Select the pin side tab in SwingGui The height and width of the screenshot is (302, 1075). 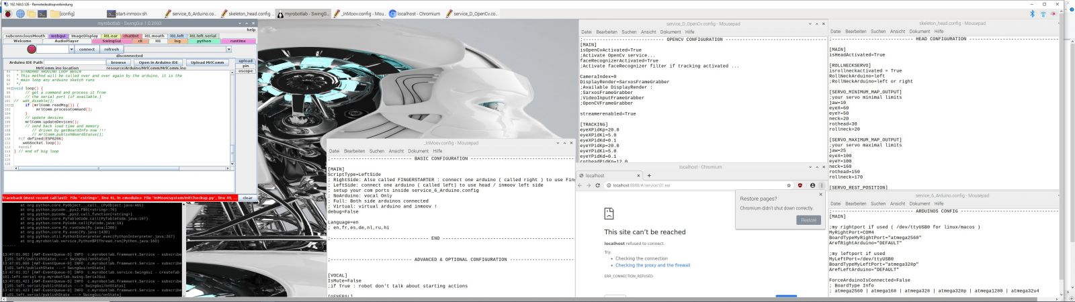(x=245, y=66)
